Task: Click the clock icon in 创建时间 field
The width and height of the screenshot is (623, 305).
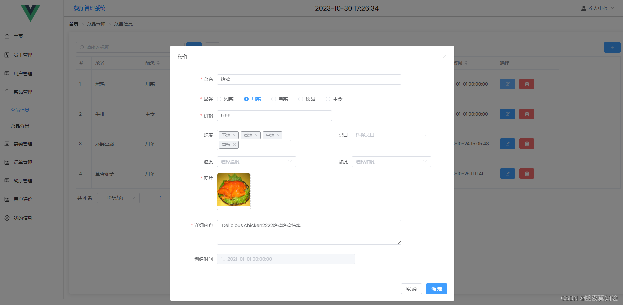Action: click(223, 259)
